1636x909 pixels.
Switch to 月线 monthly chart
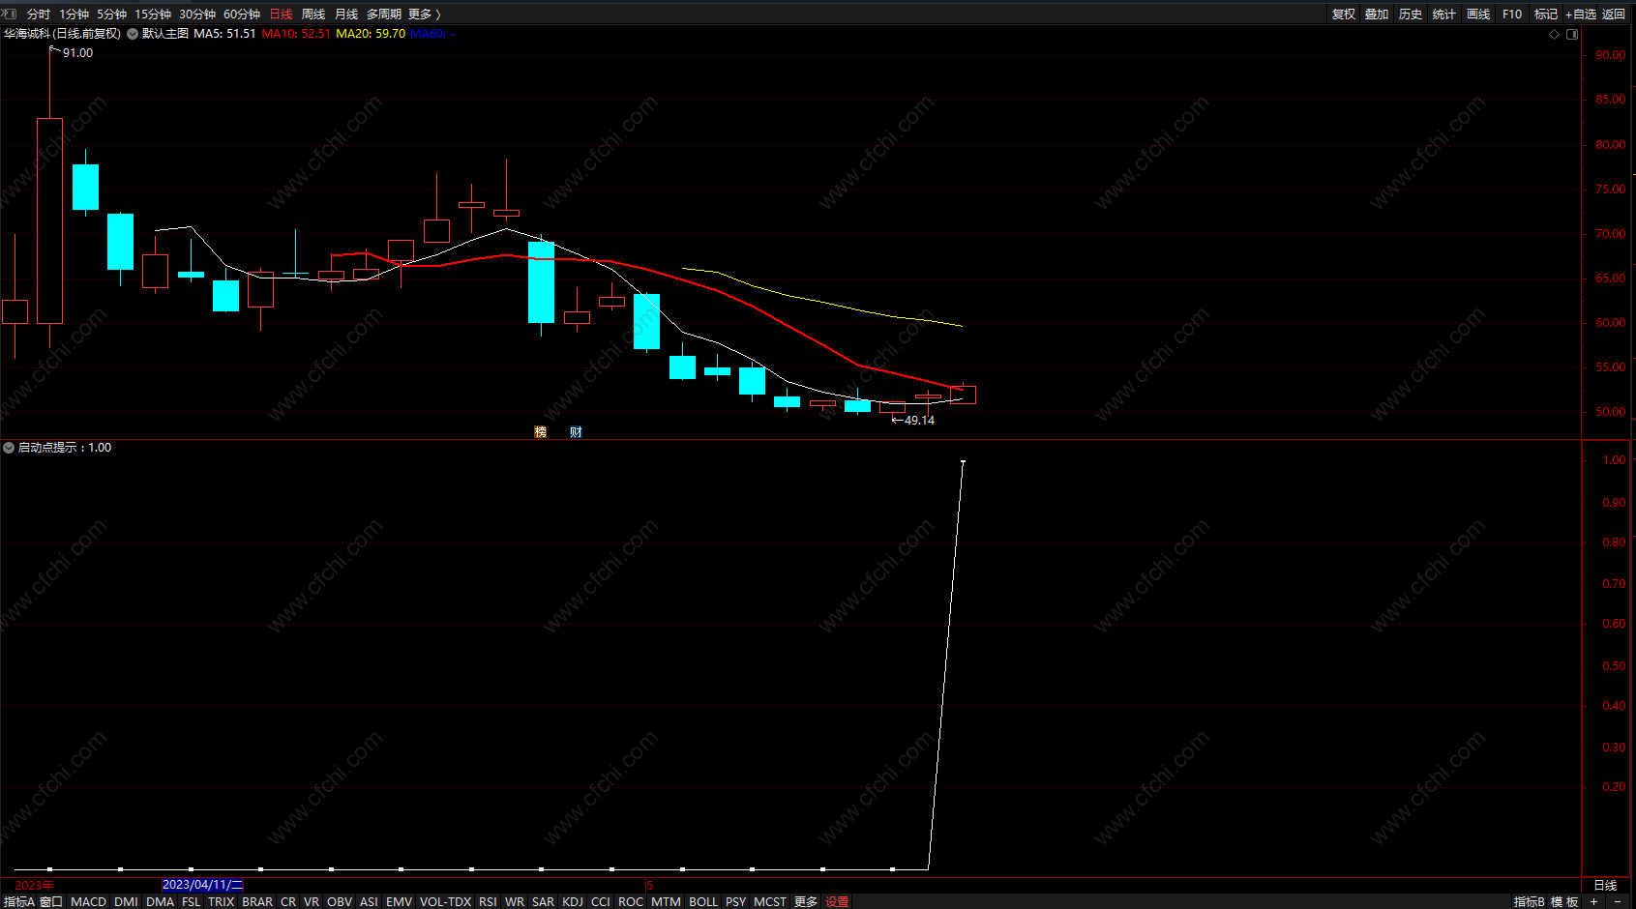346,15
